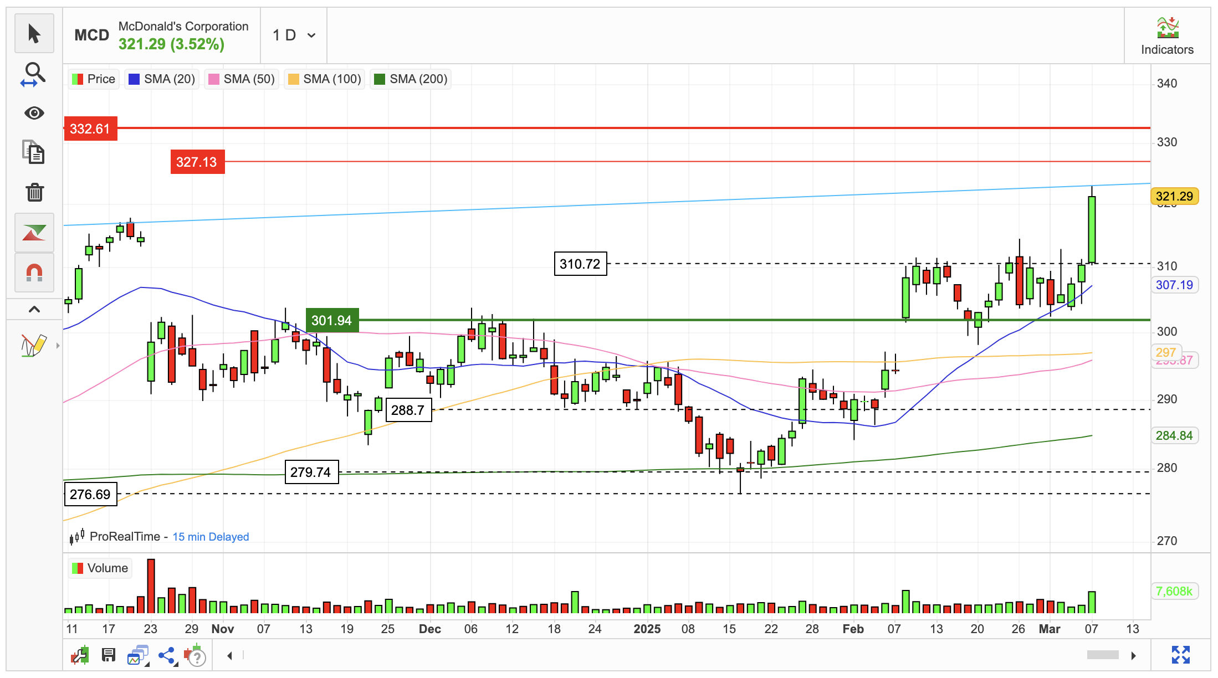Click the floppy disk save icon

(108, 655)
